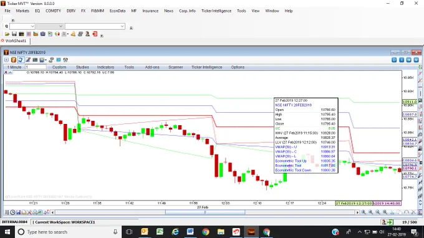Click the open folder icon in main toolbar
Screen dimensions: 424x238
click(x=7, y=34)
